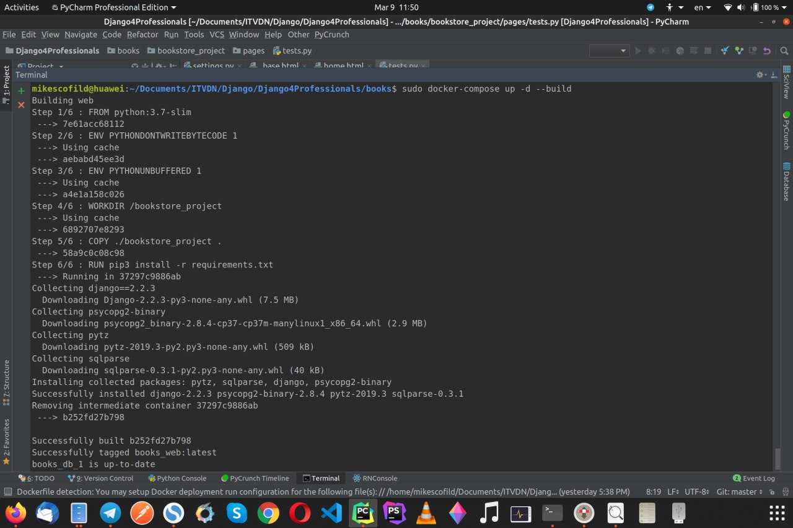The image size is (793, 528).
Task: Click Django4Professionals breadcrumb
Action: [53, 51]
